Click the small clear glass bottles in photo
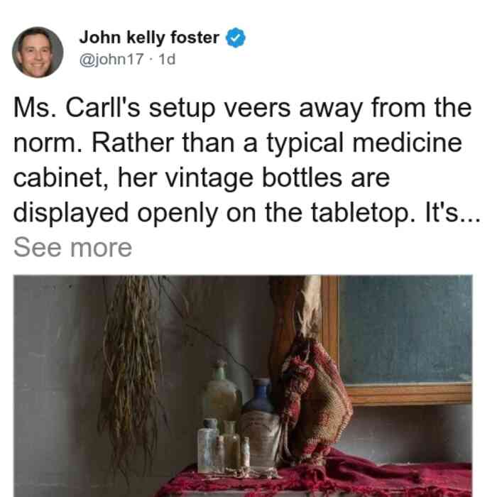Viewport: 497px width, 497px height. [224, 447]
